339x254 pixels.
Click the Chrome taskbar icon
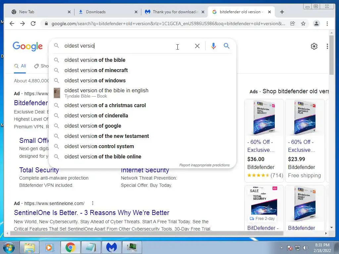point(70,247)
